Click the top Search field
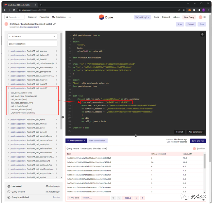The width and height of the screenshot is (213, 206). click(15, 17)
